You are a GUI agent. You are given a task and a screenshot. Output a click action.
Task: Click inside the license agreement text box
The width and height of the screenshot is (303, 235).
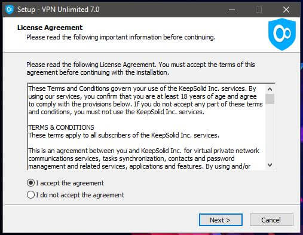point(146,127)
